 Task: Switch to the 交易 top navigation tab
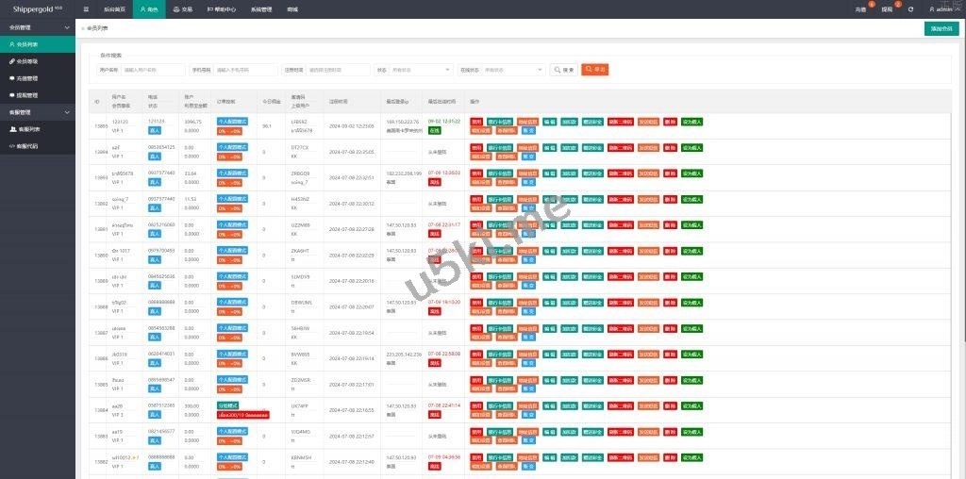click(182, 8)
